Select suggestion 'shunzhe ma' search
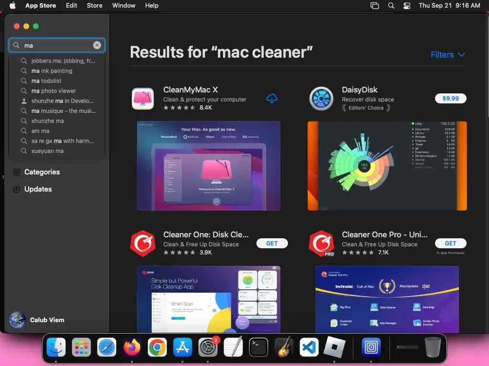 click(57, 121)
